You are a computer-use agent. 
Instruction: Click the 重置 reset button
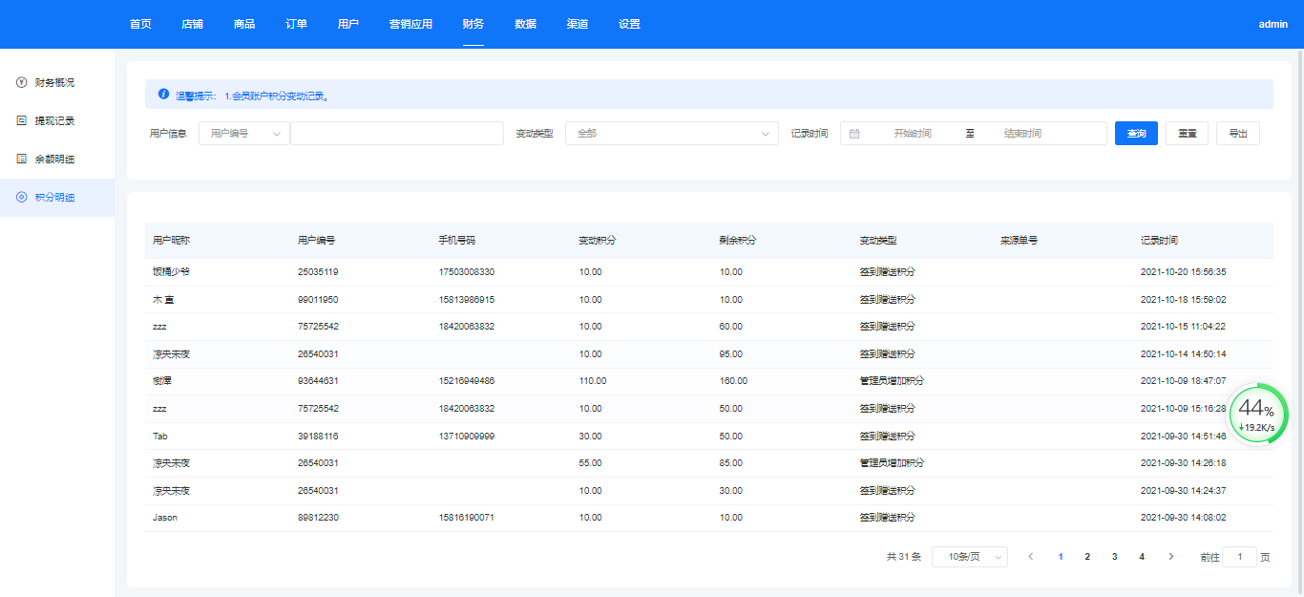1188,134
